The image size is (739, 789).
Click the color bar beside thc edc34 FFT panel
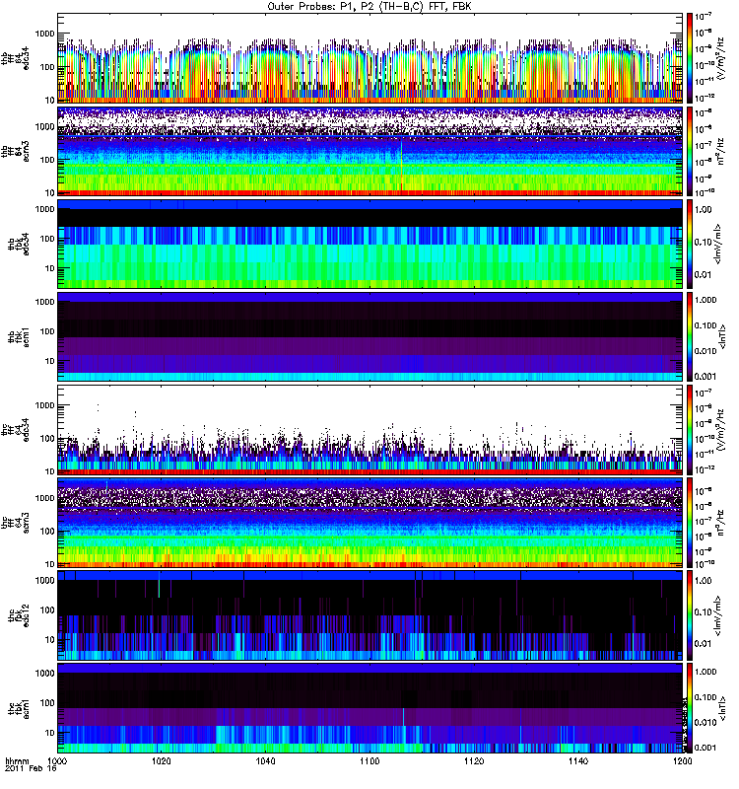[690, 429]
